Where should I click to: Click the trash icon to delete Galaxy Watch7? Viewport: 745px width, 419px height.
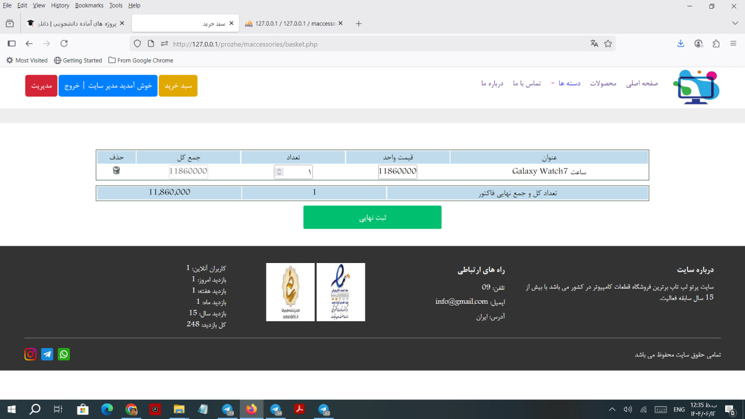click(116, 171)
